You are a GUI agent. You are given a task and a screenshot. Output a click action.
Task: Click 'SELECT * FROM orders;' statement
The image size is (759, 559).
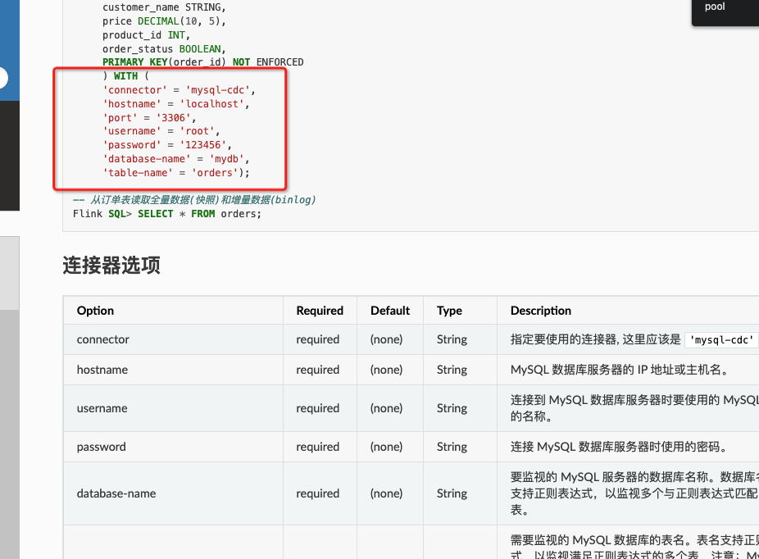[x=199, y=214]
